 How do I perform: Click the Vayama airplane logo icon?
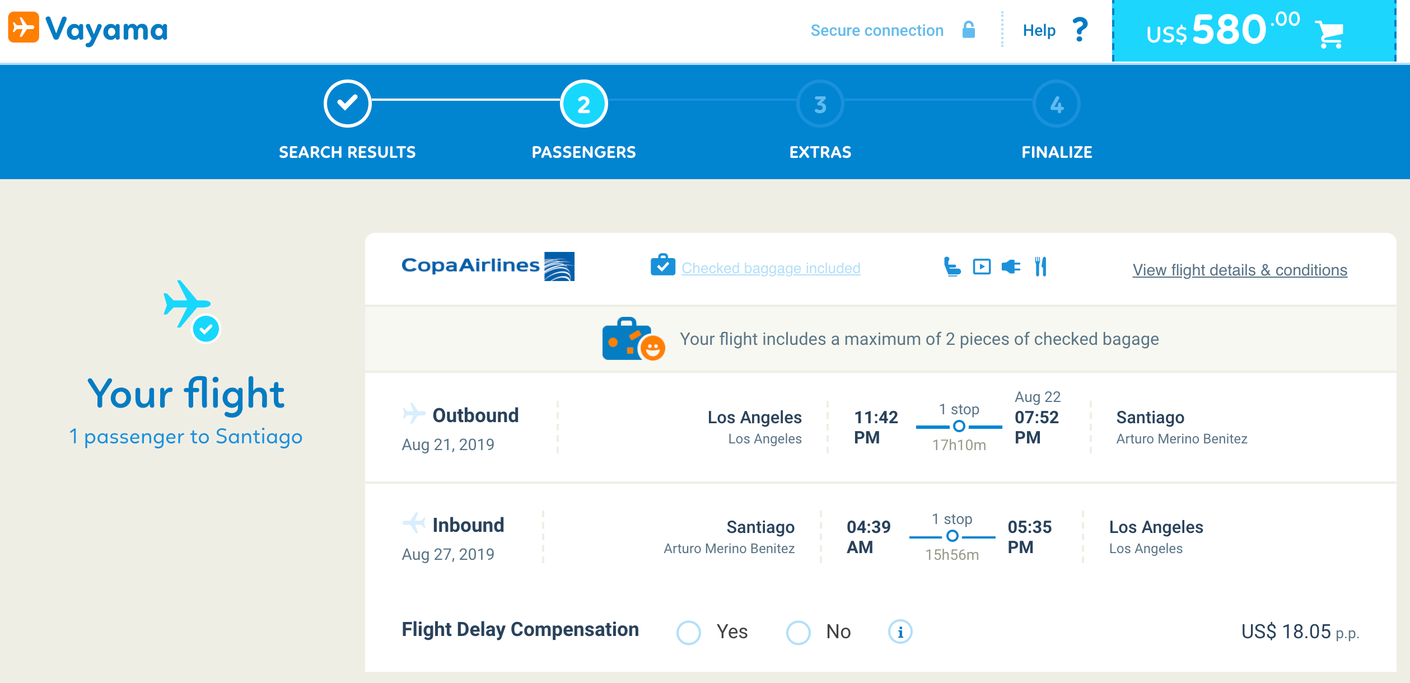pos(24,27)
